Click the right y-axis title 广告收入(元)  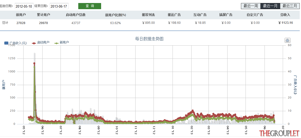tap(295, 85)
